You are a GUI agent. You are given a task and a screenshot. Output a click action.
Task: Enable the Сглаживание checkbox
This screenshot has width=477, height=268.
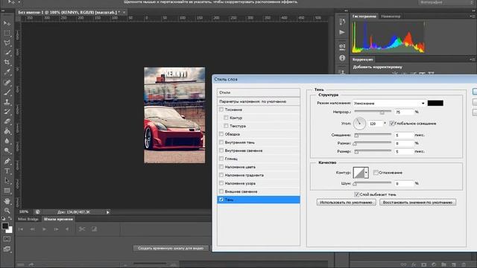[x=376, y=173]
